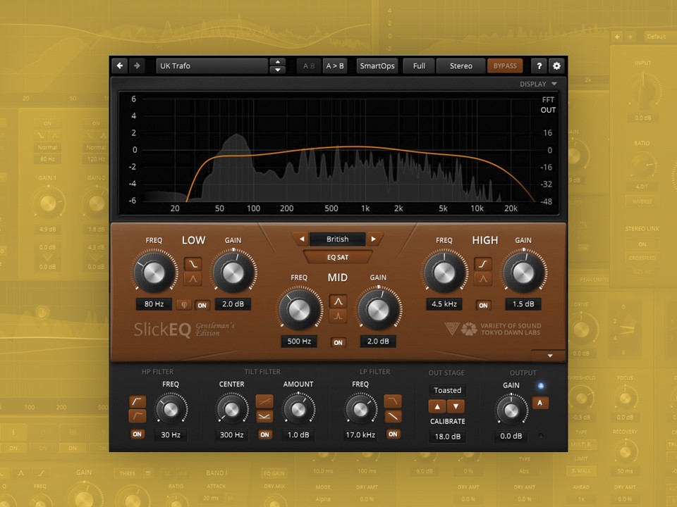Viewport: 677px width, 507px height.
Task: Toggle the A B comparison button
Action: click(309, 66)
